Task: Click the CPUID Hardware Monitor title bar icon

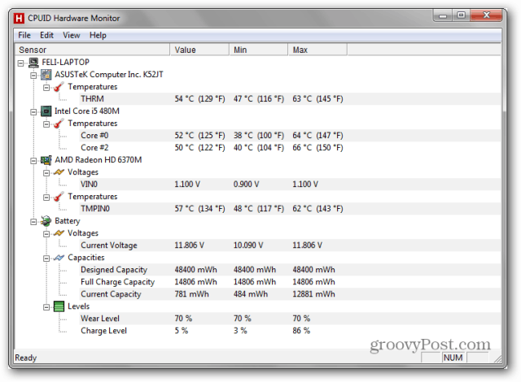Action: 19,18
